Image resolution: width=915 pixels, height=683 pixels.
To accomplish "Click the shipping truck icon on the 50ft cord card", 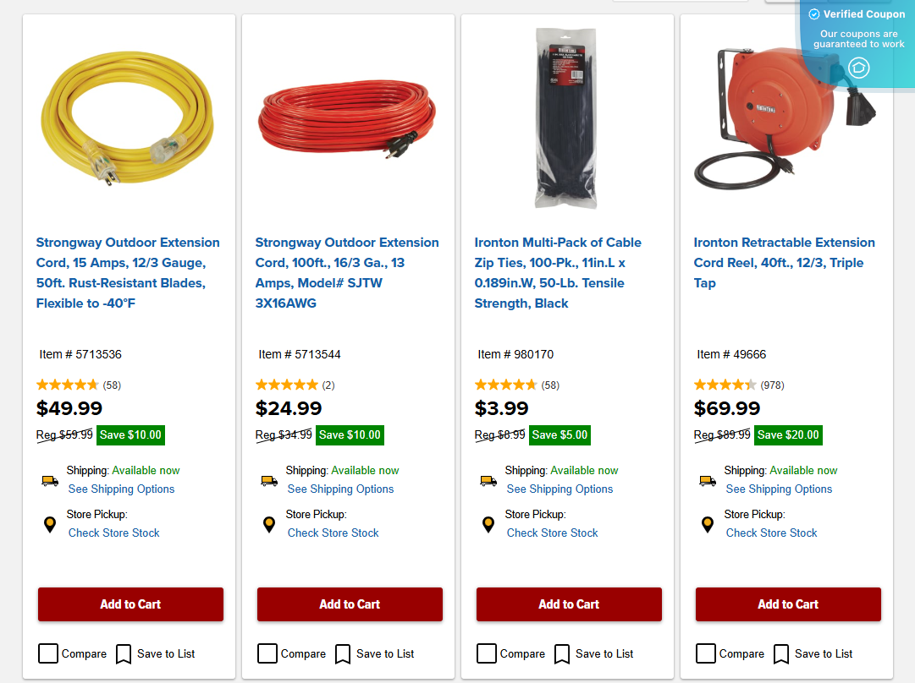I will (49, 479).
